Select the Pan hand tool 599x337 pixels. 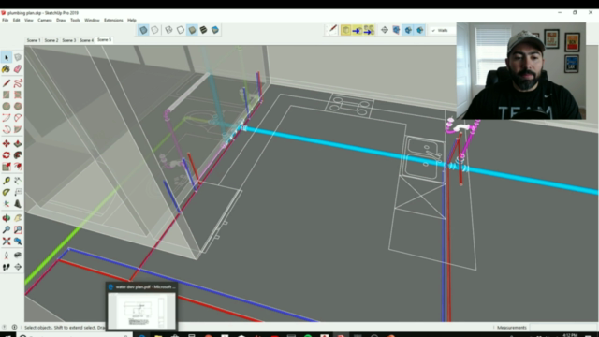(18, 218)
